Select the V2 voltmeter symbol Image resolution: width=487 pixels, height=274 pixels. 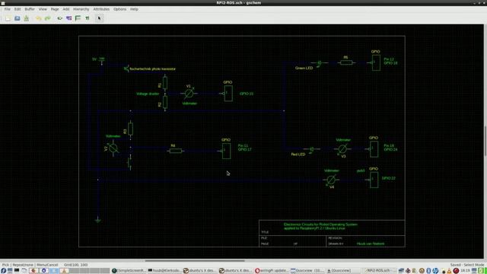(113, 148)
